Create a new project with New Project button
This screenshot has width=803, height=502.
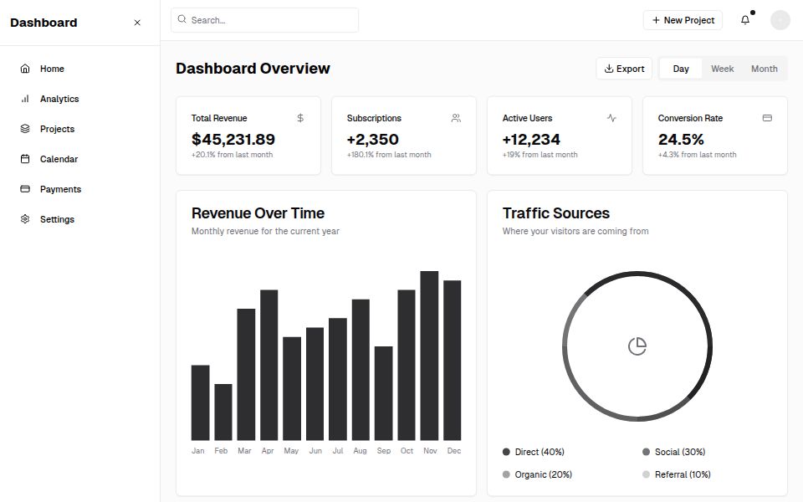tap(683, 19)
